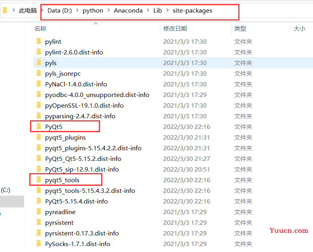Sort by 大小 column header

pos(300,28)
